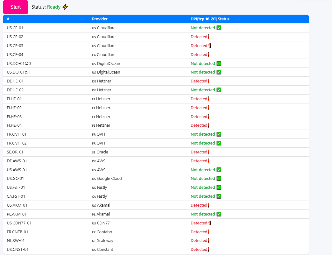This screenshot has height=255, width=332.
Task: Click the Detected status text for DE.AWS-01
Action: coord(199,161)
